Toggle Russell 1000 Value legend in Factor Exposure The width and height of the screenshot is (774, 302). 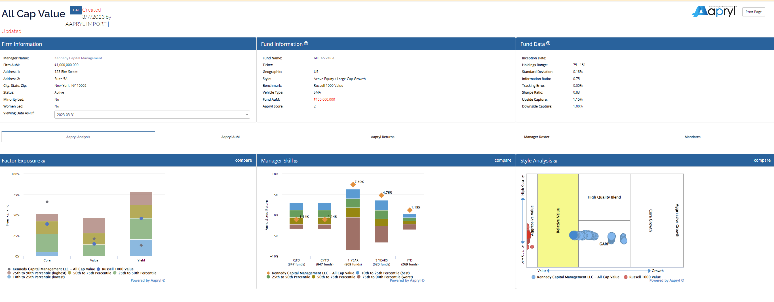(x=115, y=269)
